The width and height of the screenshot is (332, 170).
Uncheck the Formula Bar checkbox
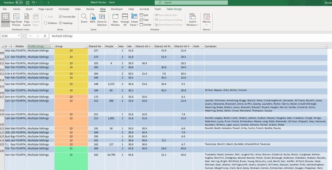pyautogui.click(x=60, y=16)
